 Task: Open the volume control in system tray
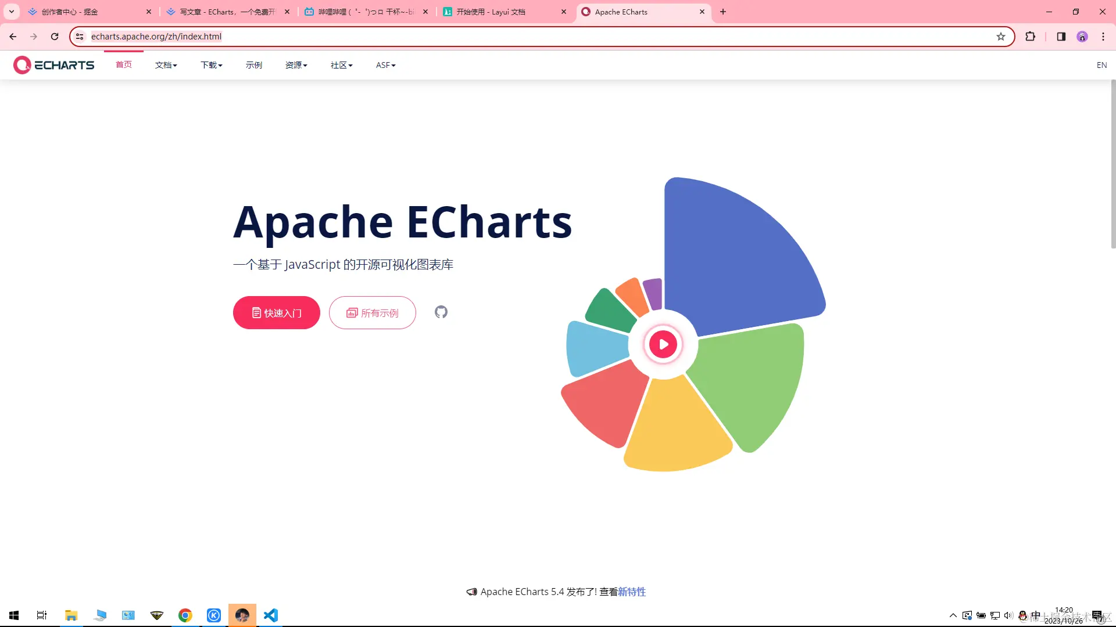(1008, 615)
